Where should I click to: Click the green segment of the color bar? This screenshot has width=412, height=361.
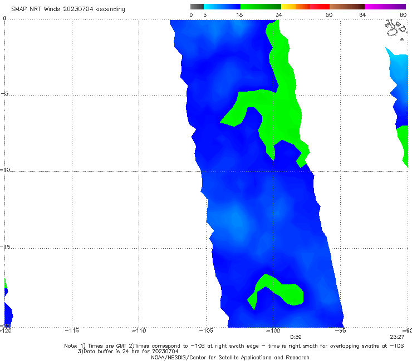tap(261, 7)
